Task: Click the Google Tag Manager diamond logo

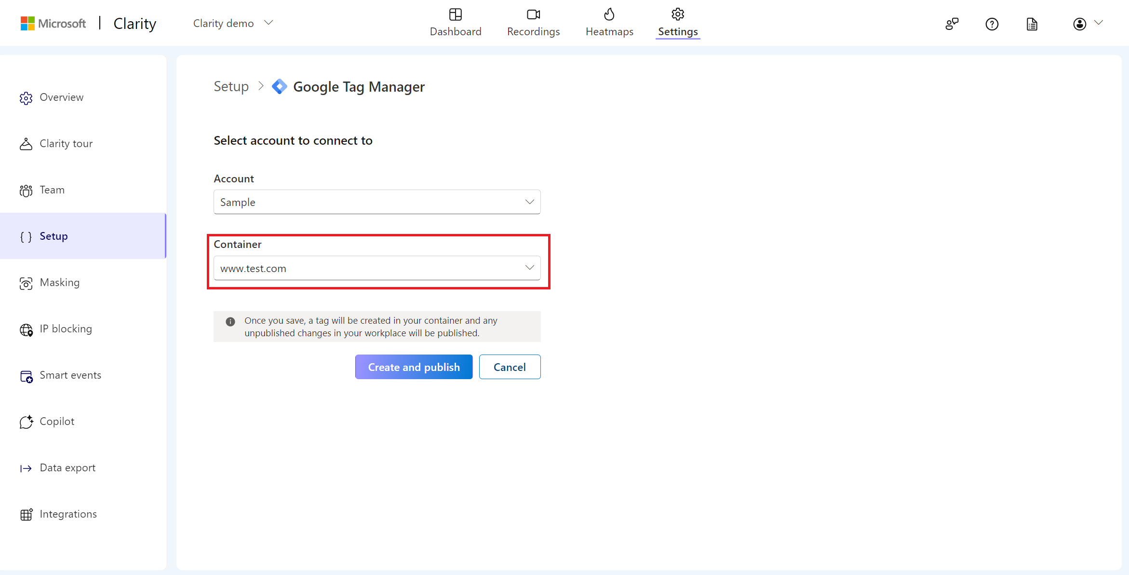Action: pos(280,87)
